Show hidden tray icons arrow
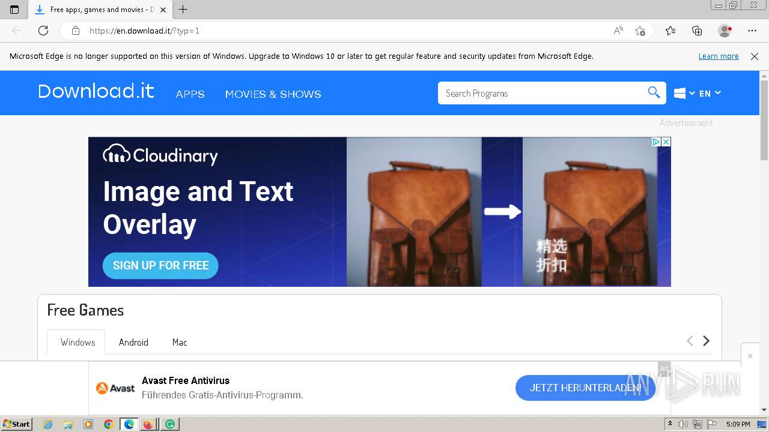The height and width of the screenshot is (432, 769). coord(670,424)
